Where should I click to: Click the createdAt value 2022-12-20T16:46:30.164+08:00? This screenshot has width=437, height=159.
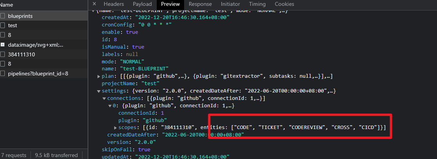pyautogui.click(x=182, y=17)
